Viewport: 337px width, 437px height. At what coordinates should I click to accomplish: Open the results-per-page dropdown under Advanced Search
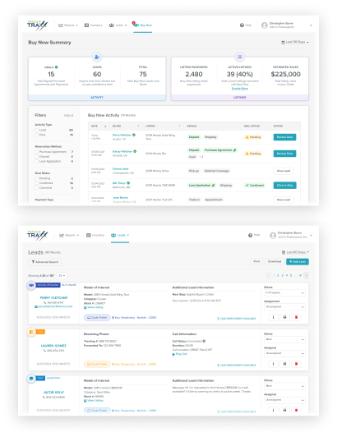click(x=62, y=276)
